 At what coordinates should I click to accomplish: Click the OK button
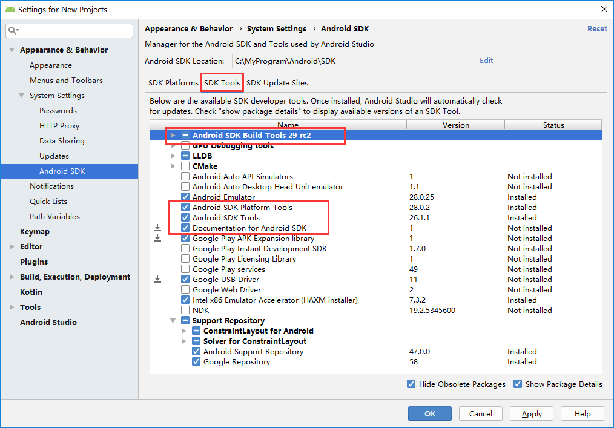[x=429, y=413]
